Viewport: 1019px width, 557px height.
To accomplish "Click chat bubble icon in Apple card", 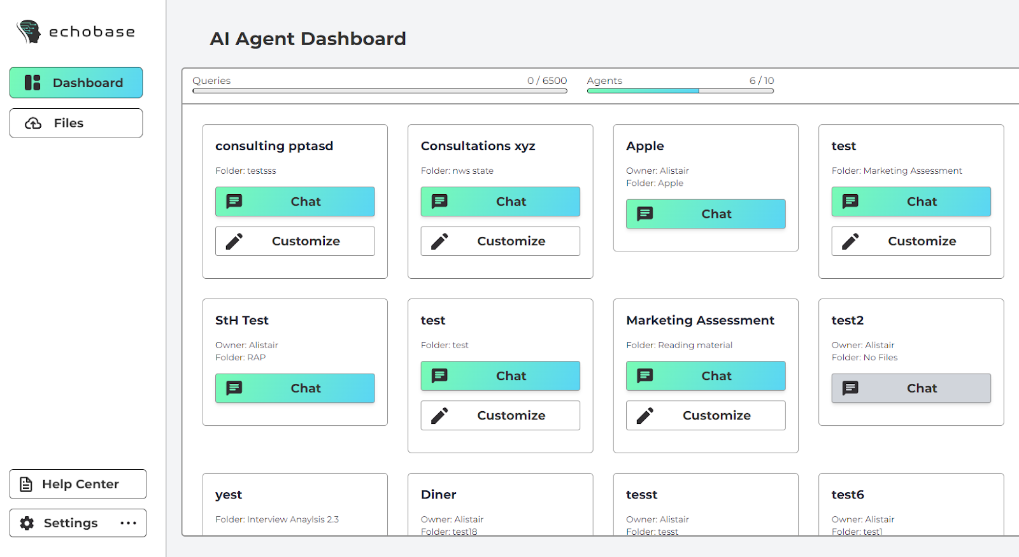I will (x=645, y=214).
